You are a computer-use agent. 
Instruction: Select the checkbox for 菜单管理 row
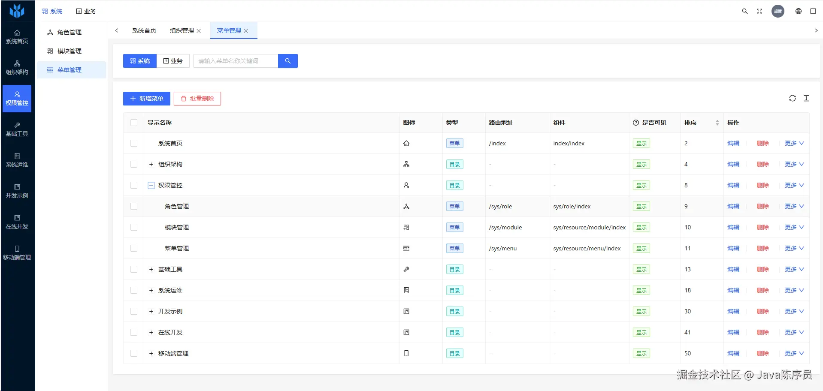click(x=134, y=248)
